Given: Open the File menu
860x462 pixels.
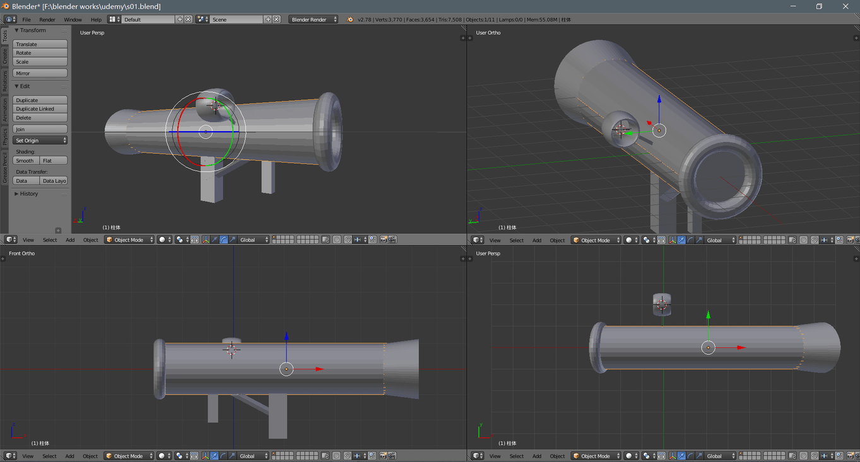Looking at the screenshot, I should point(27,20).
